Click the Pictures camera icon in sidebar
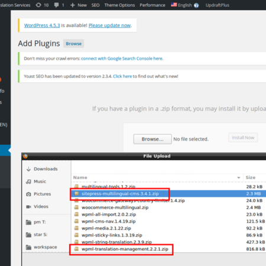Image resolution: width=266 pixels, height=266 pixels. click(x=28, y=194)
